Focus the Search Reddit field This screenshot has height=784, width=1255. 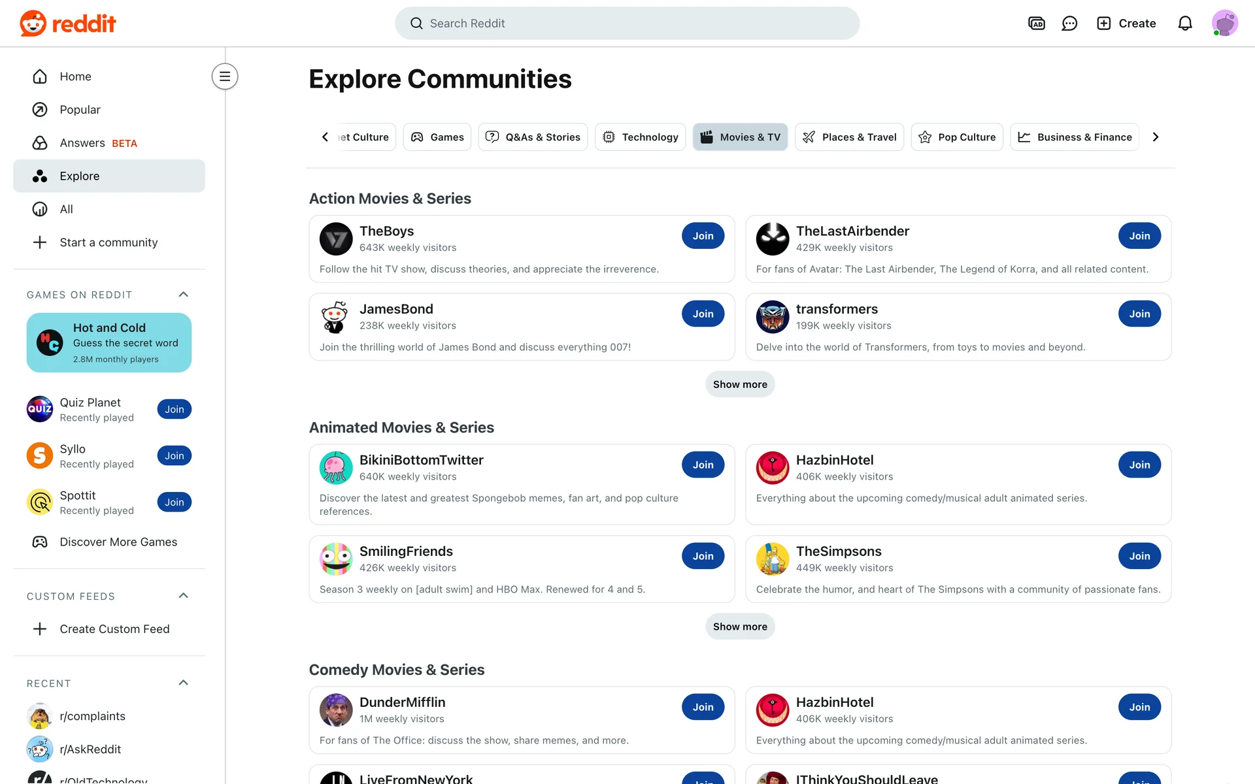coord(627,24)
